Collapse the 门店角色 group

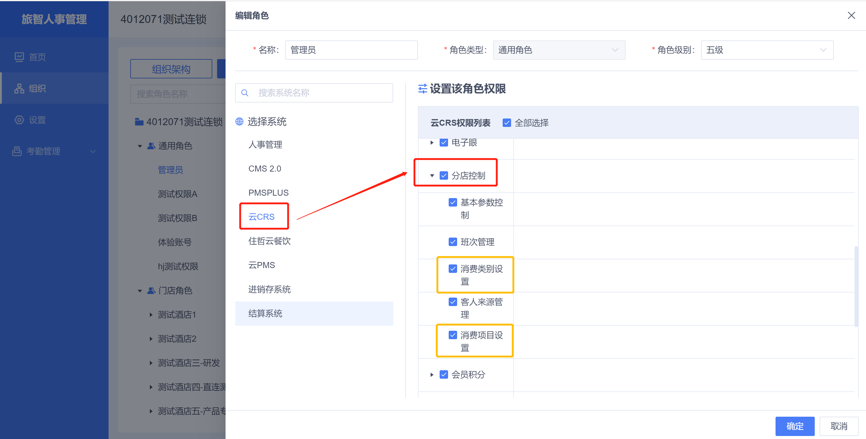pos(140,291)
